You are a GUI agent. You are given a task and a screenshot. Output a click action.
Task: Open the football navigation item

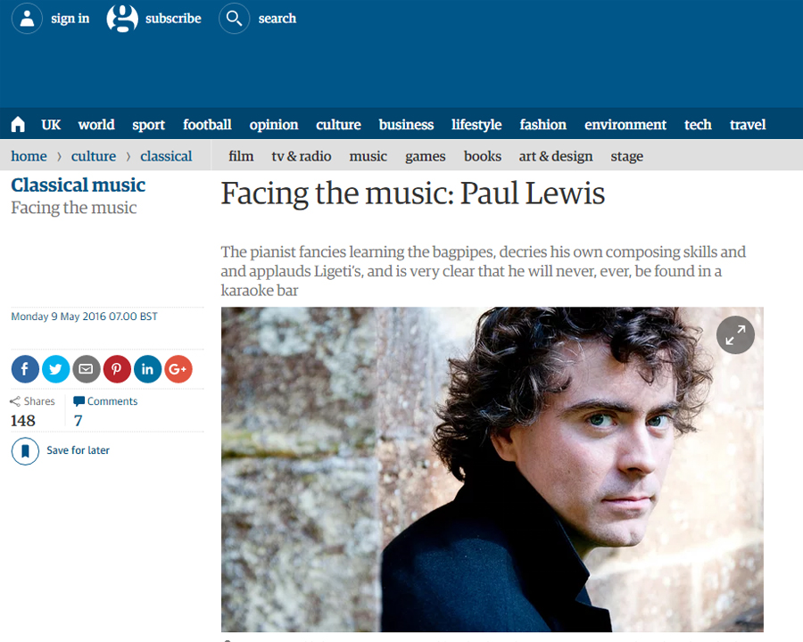click(x=207, y=125)
